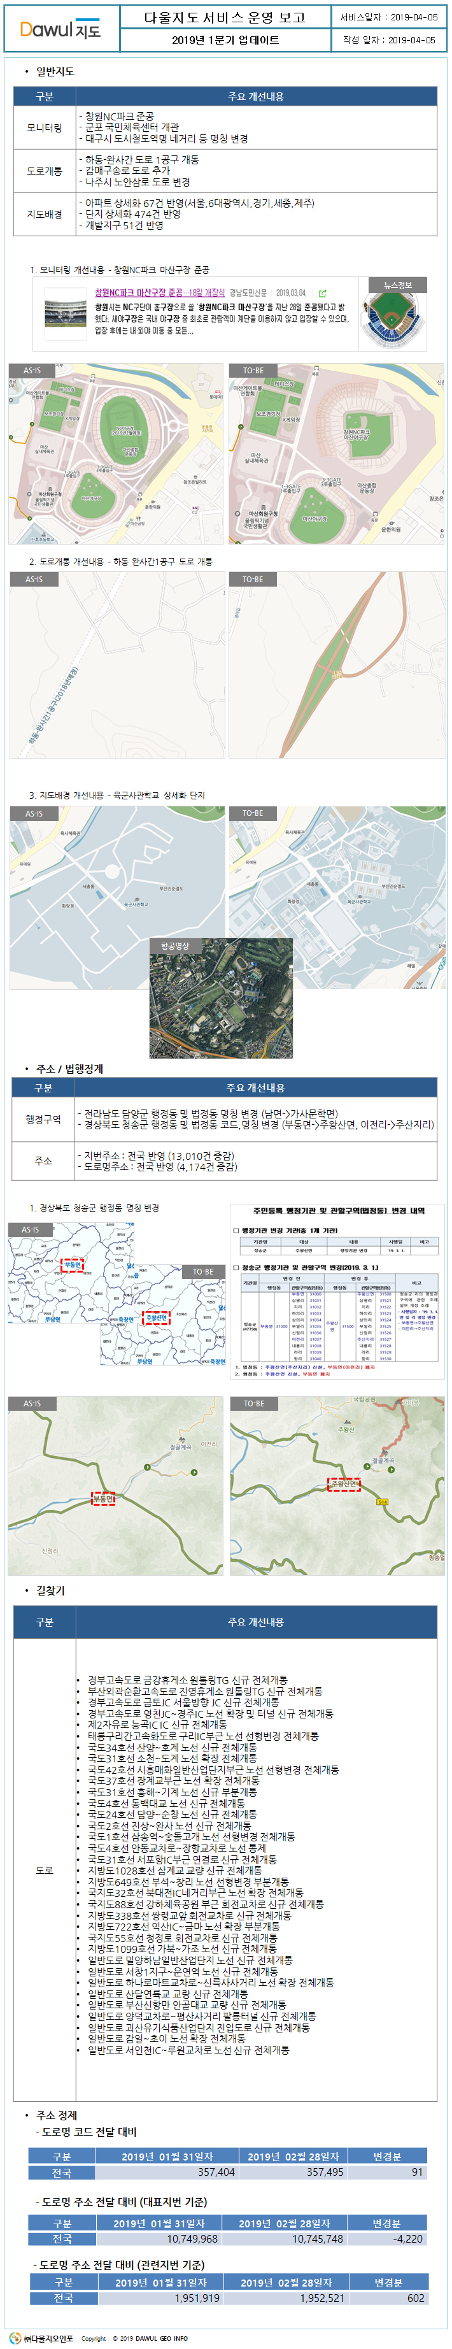Select the value 357,495
Image resolution: width=452 pixels, height=2349 pixels.
325,2172
